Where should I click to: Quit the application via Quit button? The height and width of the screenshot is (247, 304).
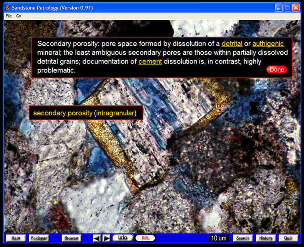tap(288, 238)
